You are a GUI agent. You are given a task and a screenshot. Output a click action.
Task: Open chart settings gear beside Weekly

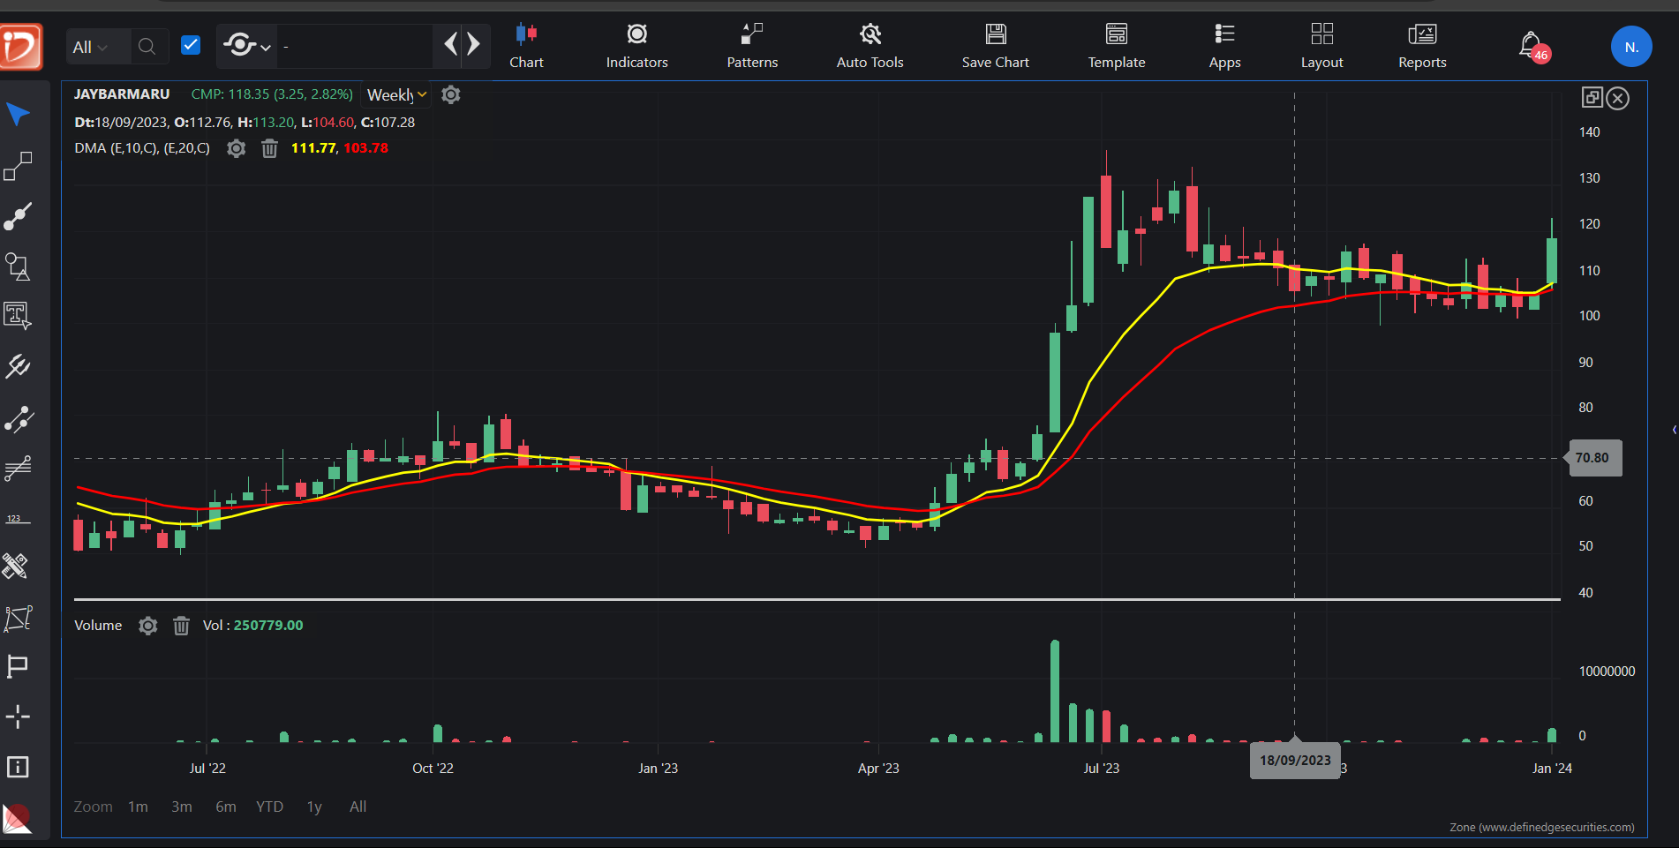(451, 94)
